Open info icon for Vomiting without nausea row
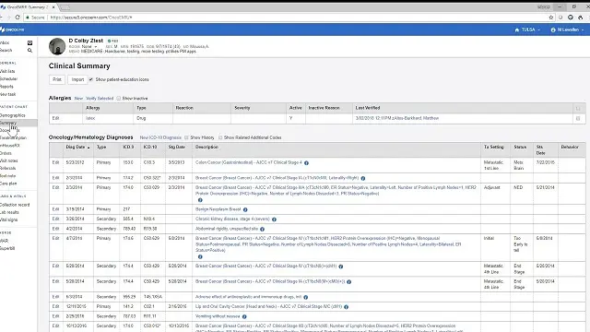 (244, 316)
